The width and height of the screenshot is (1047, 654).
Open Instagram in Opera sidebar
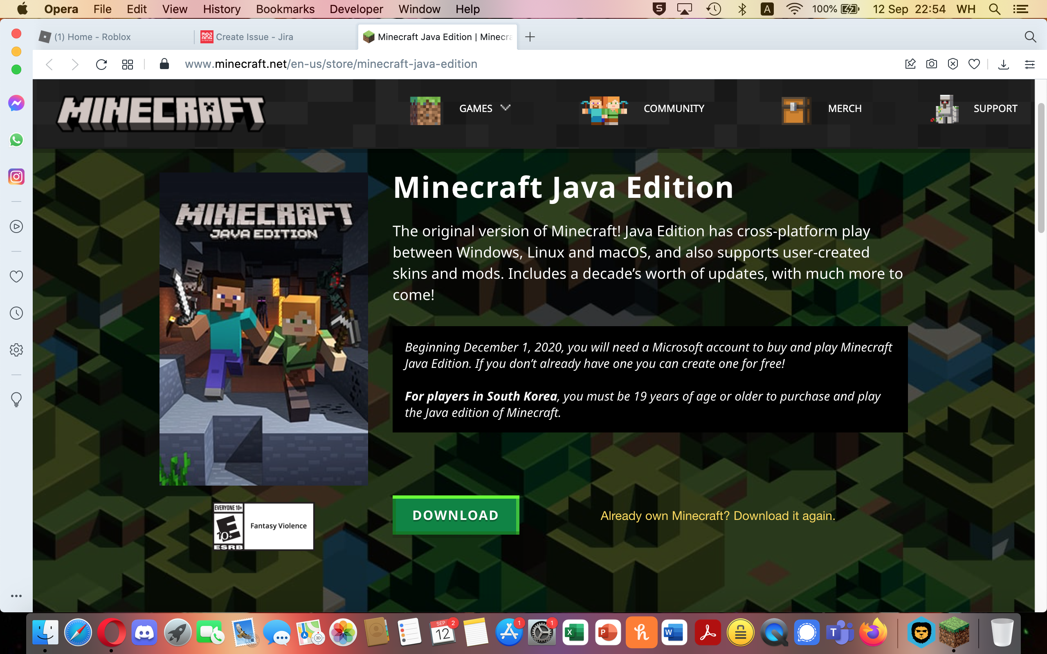click(16, 177)
